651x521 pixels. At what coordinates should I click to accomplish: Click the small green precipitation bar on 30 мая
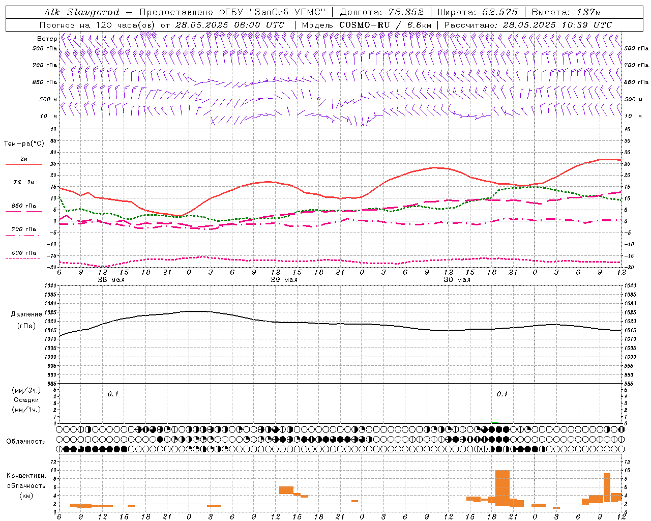click(x=495, y=422)
